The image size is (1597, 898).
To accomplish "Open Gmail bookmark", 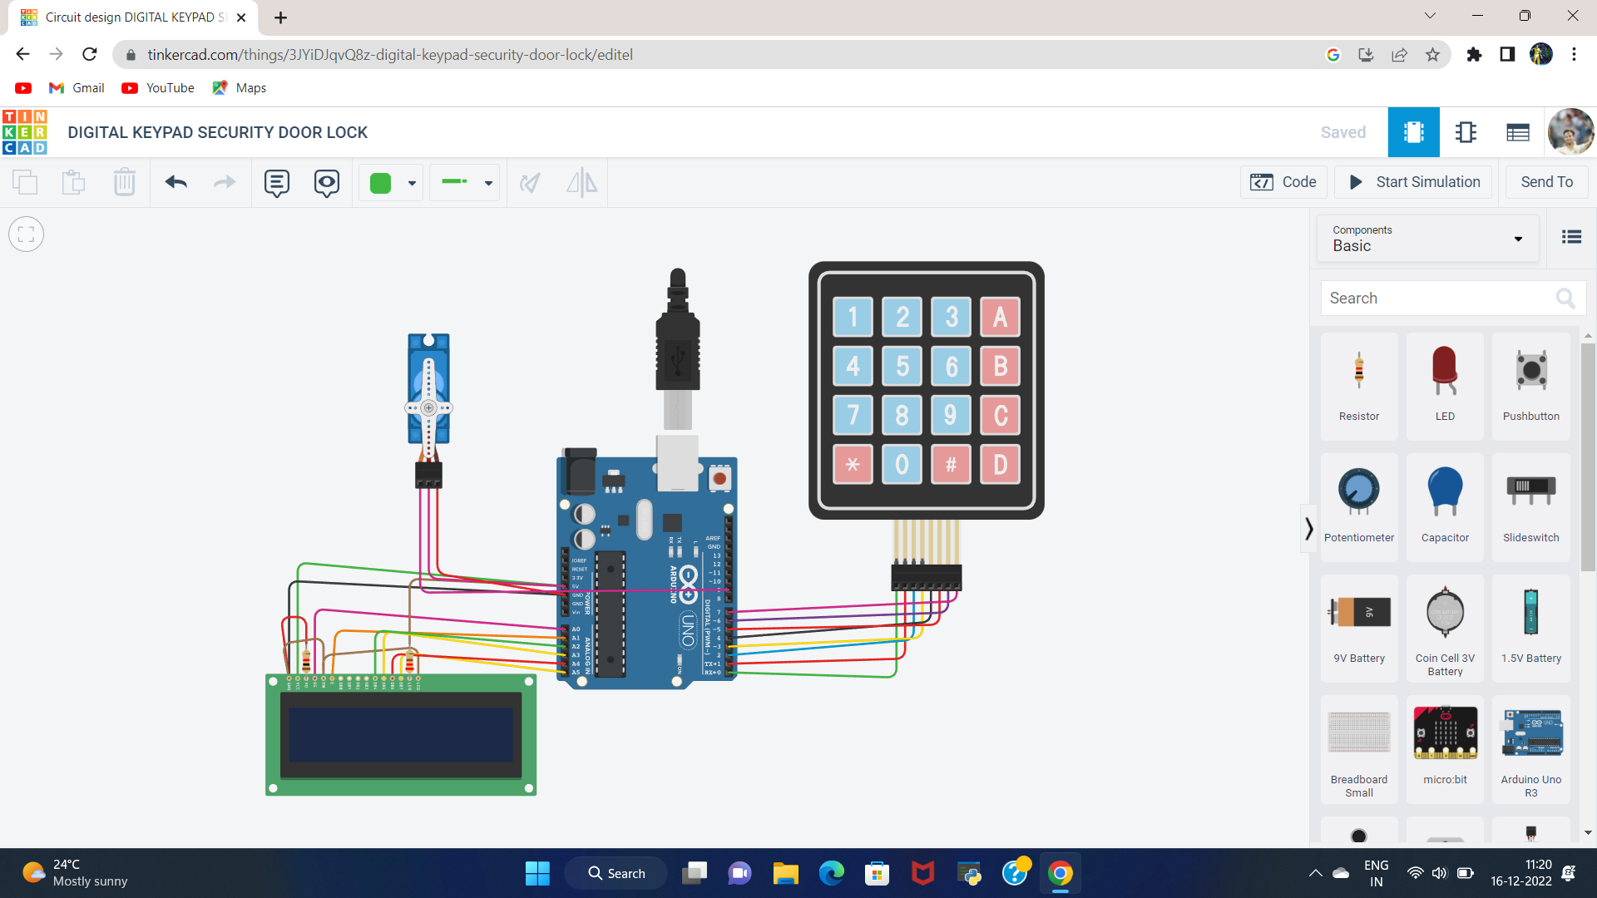I will tap(77, 88).
